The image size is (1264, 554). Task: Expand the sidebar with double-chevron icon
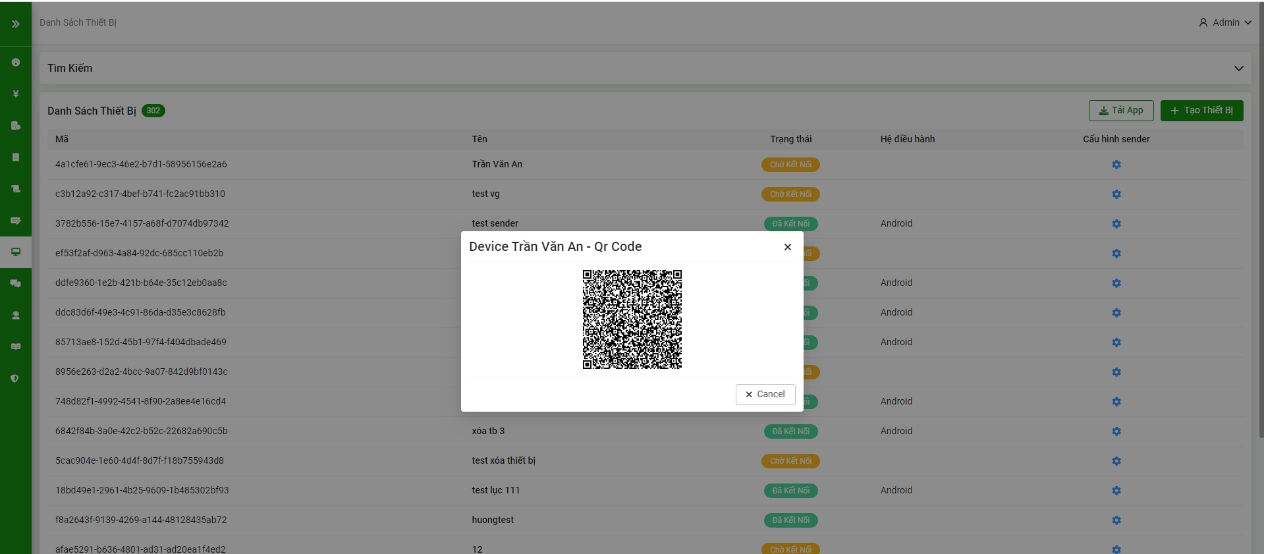tap(16, 24)
